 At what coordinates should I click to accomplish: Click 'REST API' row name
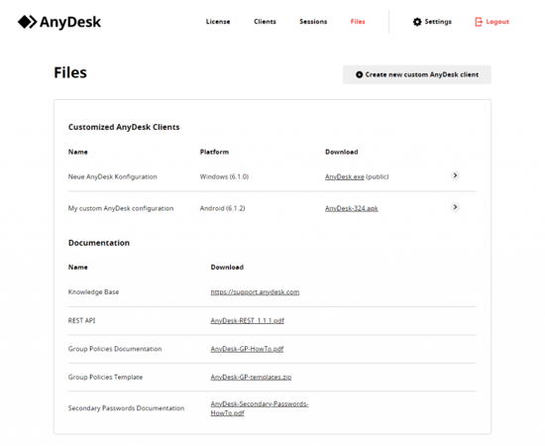click(81, 320)
